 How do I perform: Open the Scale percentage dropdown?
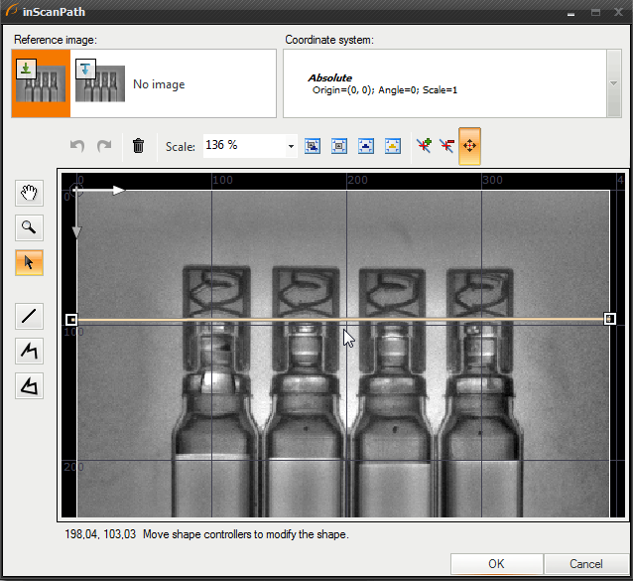tap(291, 146)
